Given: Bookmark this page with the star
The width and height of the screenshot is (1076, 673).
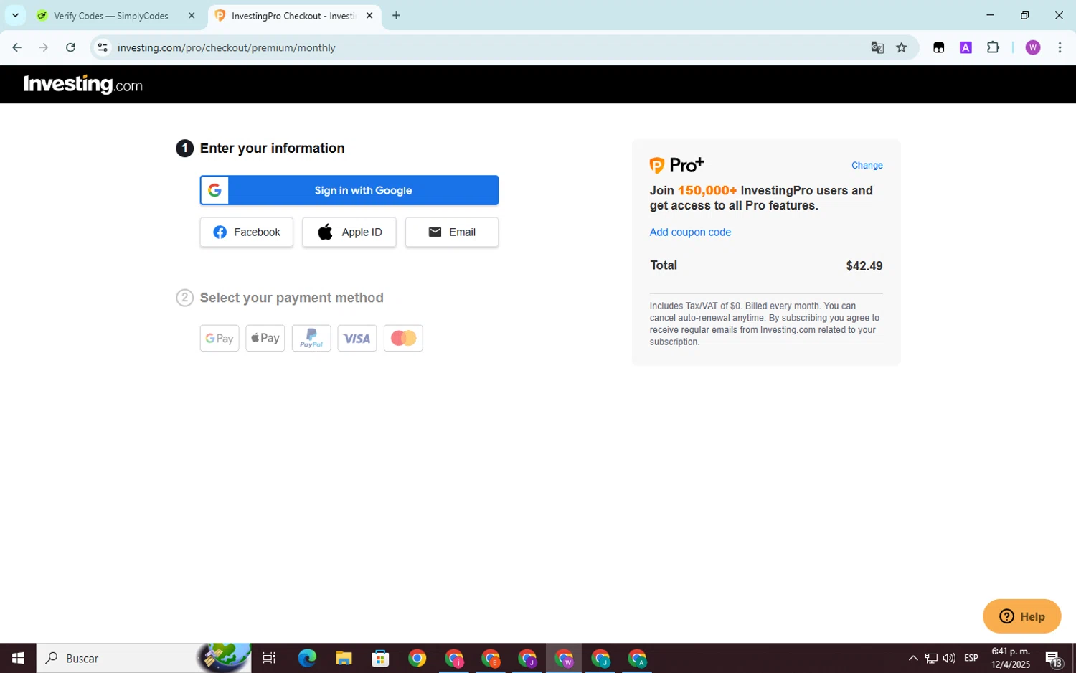Looking at the screenshot, I should [902, 47].
